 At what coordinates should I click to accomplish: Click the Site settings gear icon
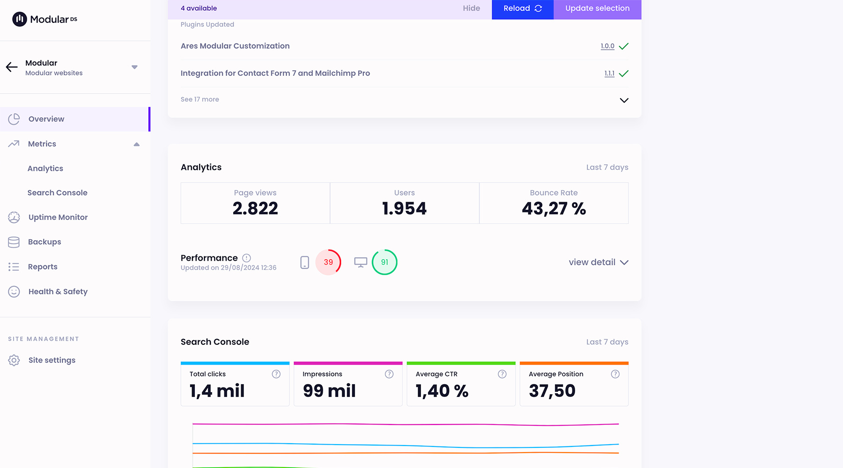(x=14, y=360)
